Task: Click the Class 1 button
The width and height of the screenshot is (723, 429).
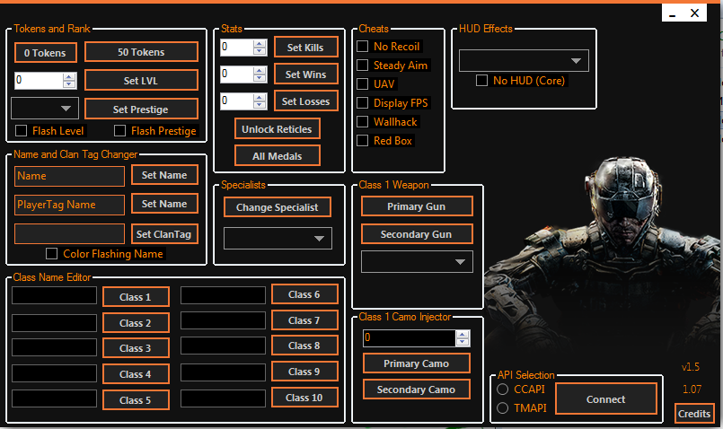Action: click(136, 297)
